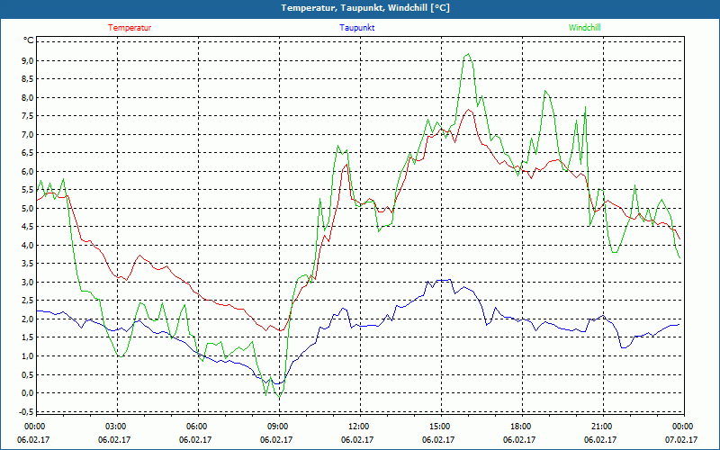The image size is (720, 450).
Task: Click the -0,5 y-axis label
Action: pos(28,411)
